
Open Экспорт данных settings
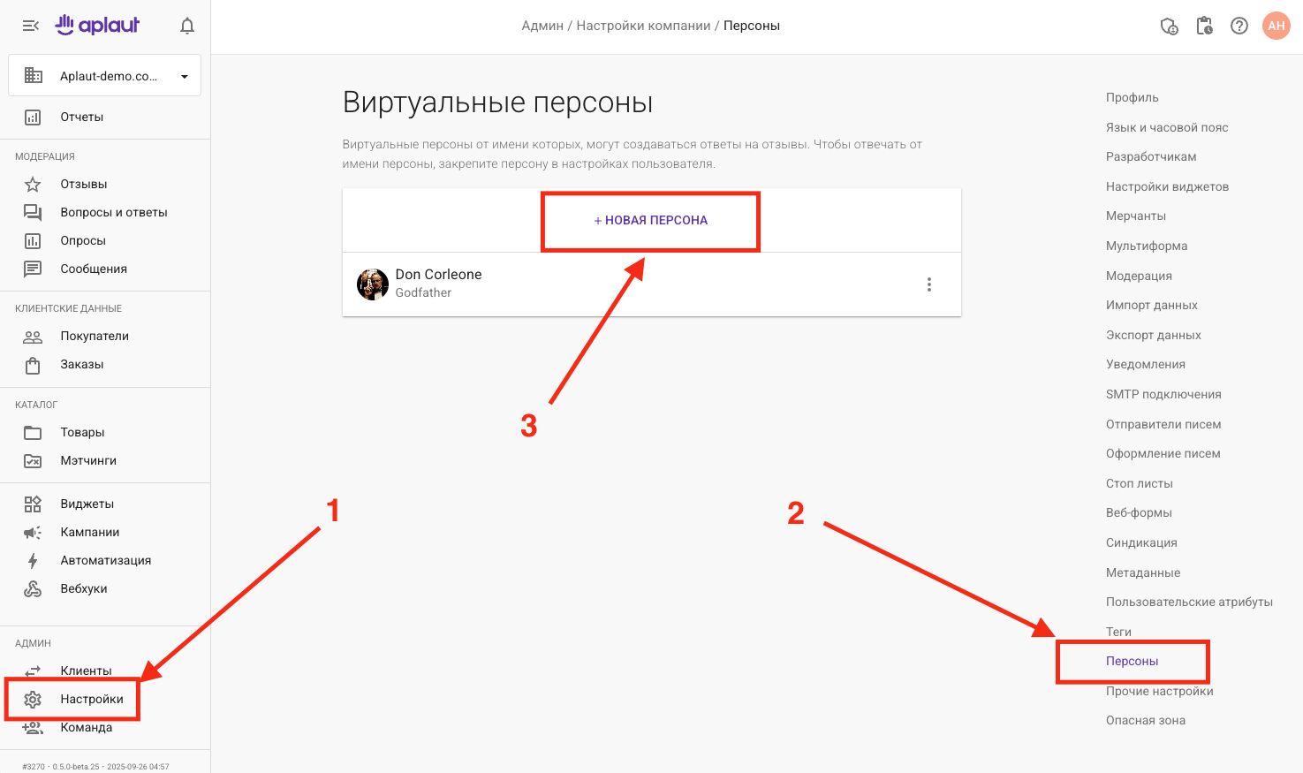tap(1154, 335)
